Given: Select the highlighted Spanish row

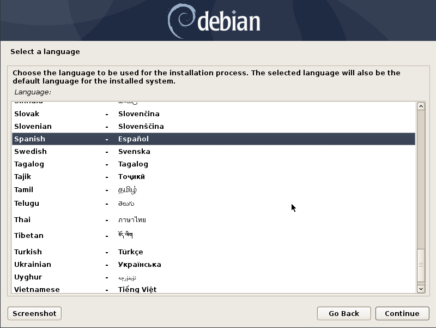Looking at the screenshot, I should coord(214,139).
